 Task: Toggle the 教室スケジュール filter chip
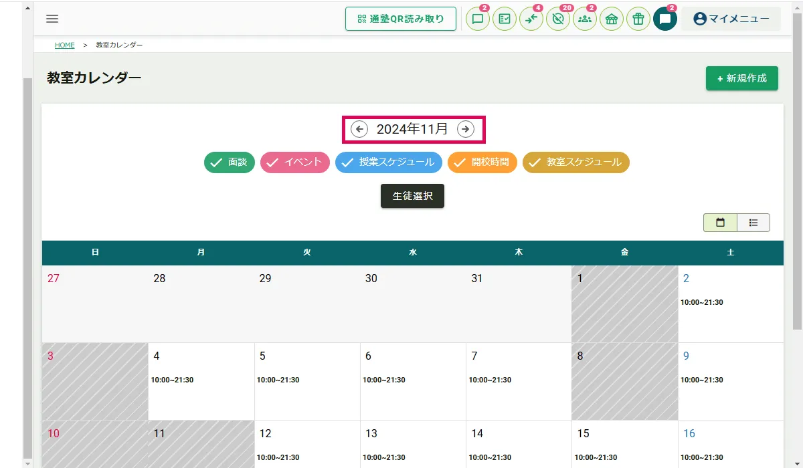tap(576, 162)
